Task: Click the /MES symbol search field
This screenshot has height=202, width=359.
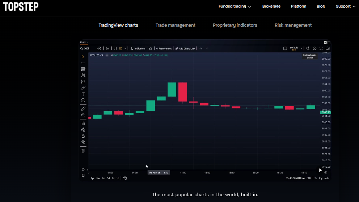Action: tap(85, 48)
